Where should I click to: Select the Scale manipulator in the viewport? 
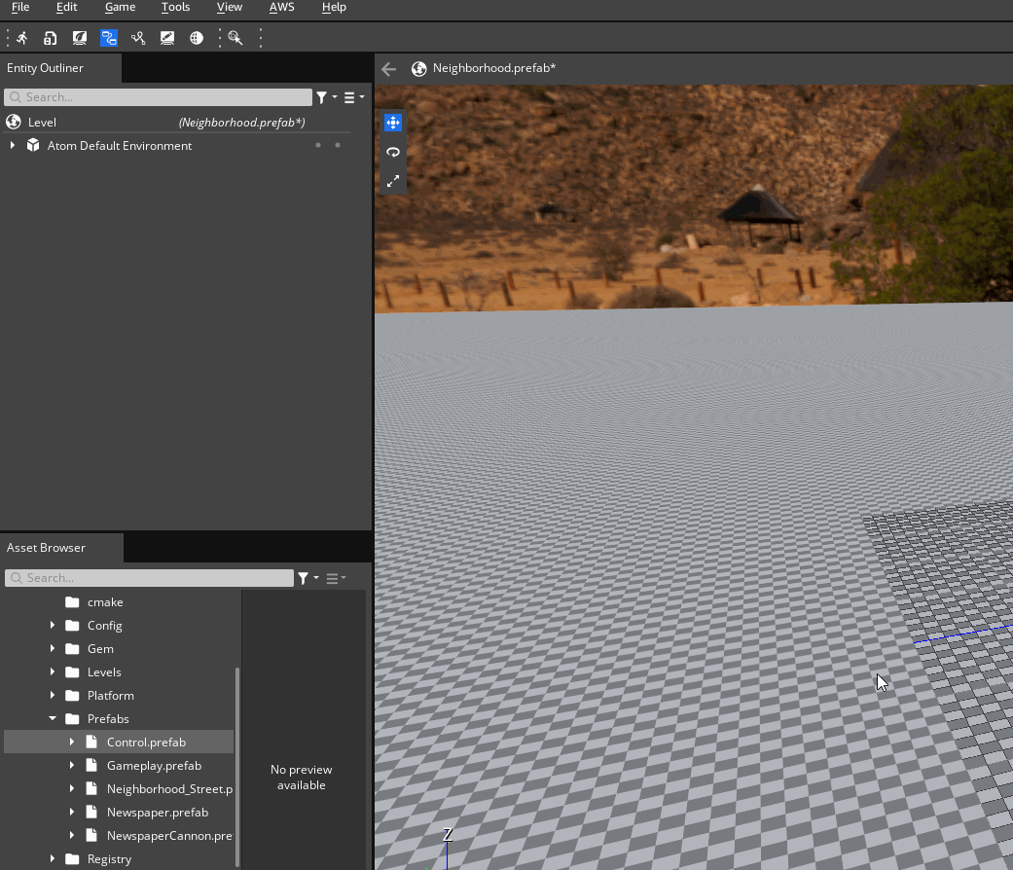(x=393, y=181)
